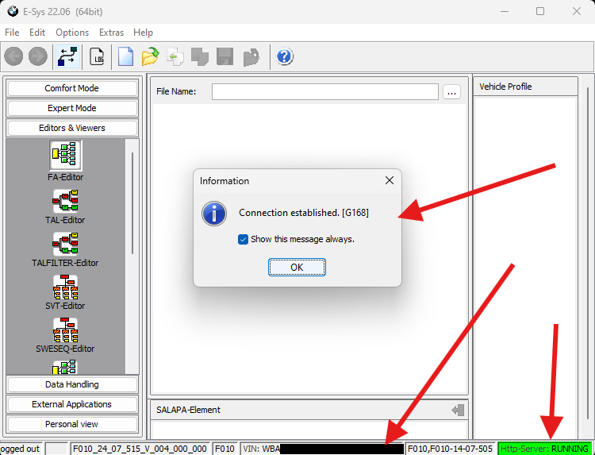
Task: Click the browse '...' button beside File Name
Action: (451, 92)
